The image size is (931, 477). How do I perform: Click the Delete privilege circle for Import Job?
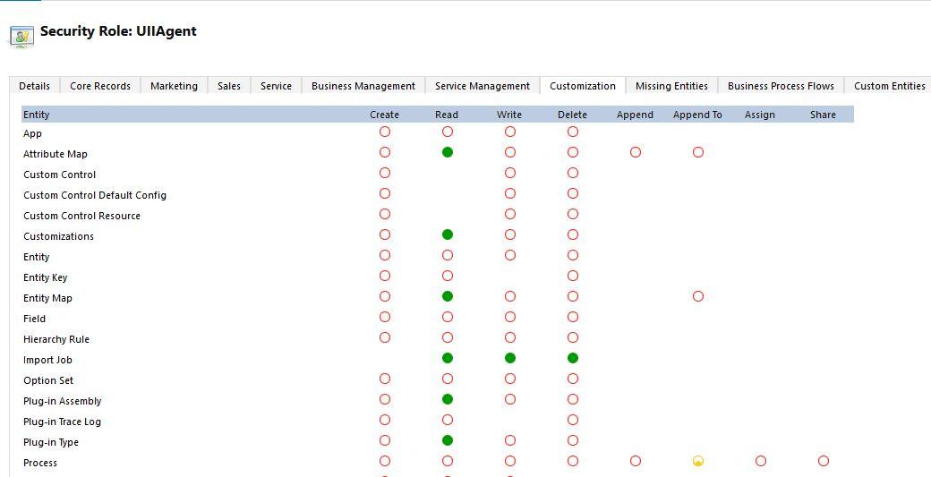pos(573,358)
